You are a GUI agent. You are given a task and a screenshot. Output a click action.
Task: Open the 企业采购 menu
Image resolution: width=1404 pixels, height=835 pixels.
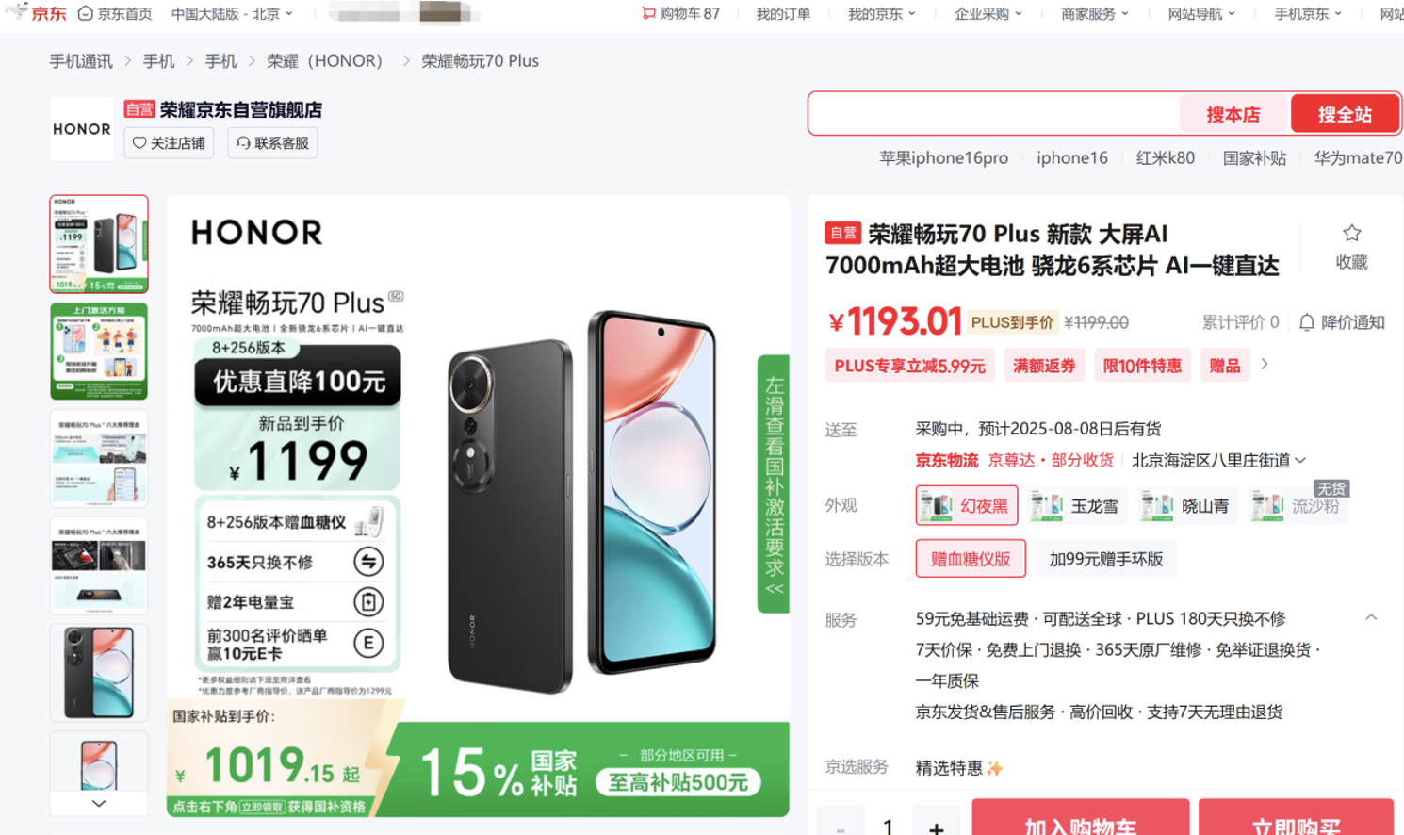click(988, 13)
